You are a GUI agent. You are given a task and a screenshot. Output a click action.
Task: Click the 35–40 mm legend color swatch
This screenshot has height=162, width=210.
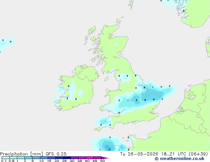[82, 158]
